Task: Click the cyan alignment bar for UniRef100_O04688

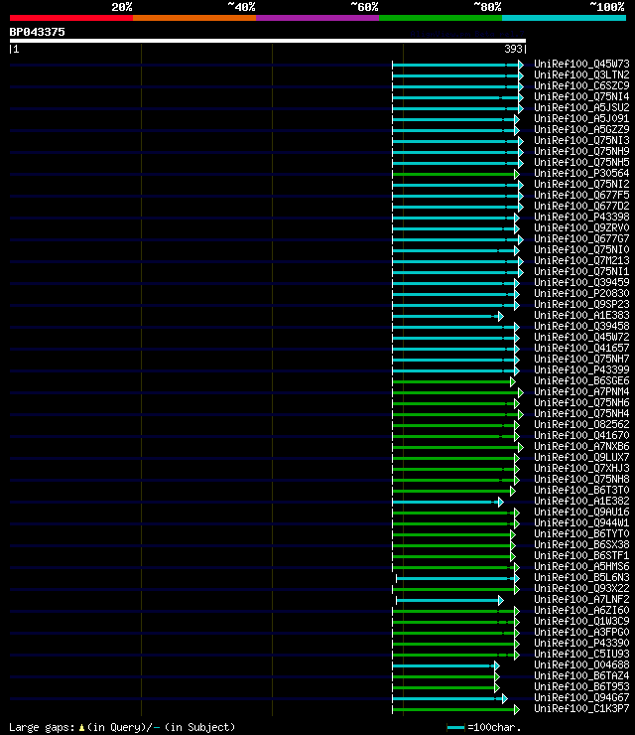Action: tap(445, 666)
